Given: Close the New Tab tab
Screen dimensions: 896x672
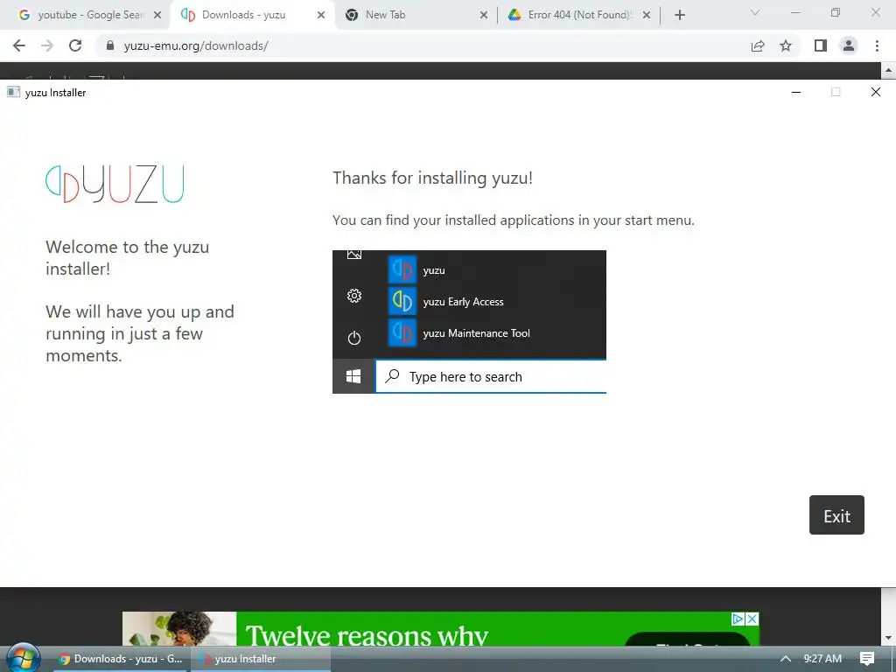Looking at the screenshot, I should point(484,15).
